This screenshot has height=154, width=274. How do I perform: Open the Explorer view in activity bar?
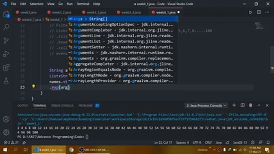click(6, 14)
